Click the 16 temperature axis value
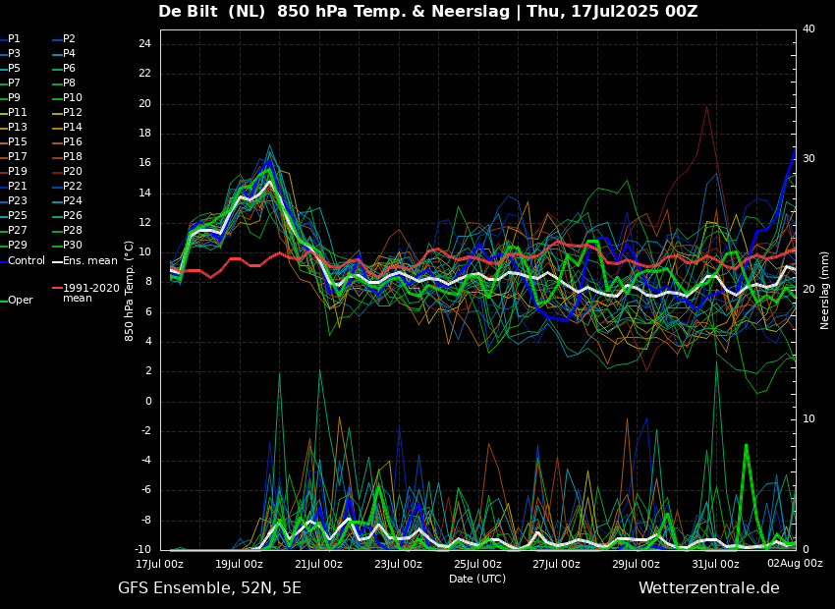Viewport: 835px width, 609px height. pos(144,163)
